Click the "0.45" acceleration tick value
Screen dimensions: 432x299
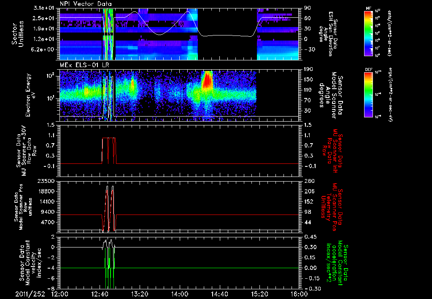(x=310, y=237)
